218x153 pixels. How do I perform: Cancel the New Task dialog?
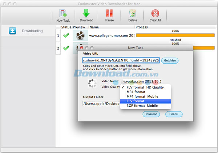tap(174, 114)
